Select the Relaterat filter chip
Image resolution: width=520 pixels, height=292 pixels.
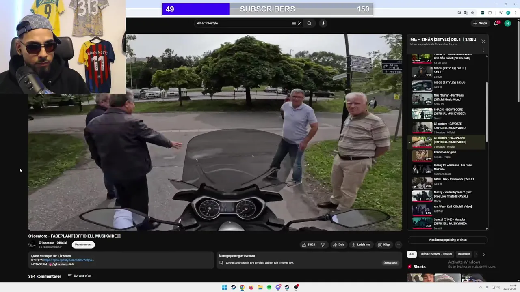click(x=464, y=254)
